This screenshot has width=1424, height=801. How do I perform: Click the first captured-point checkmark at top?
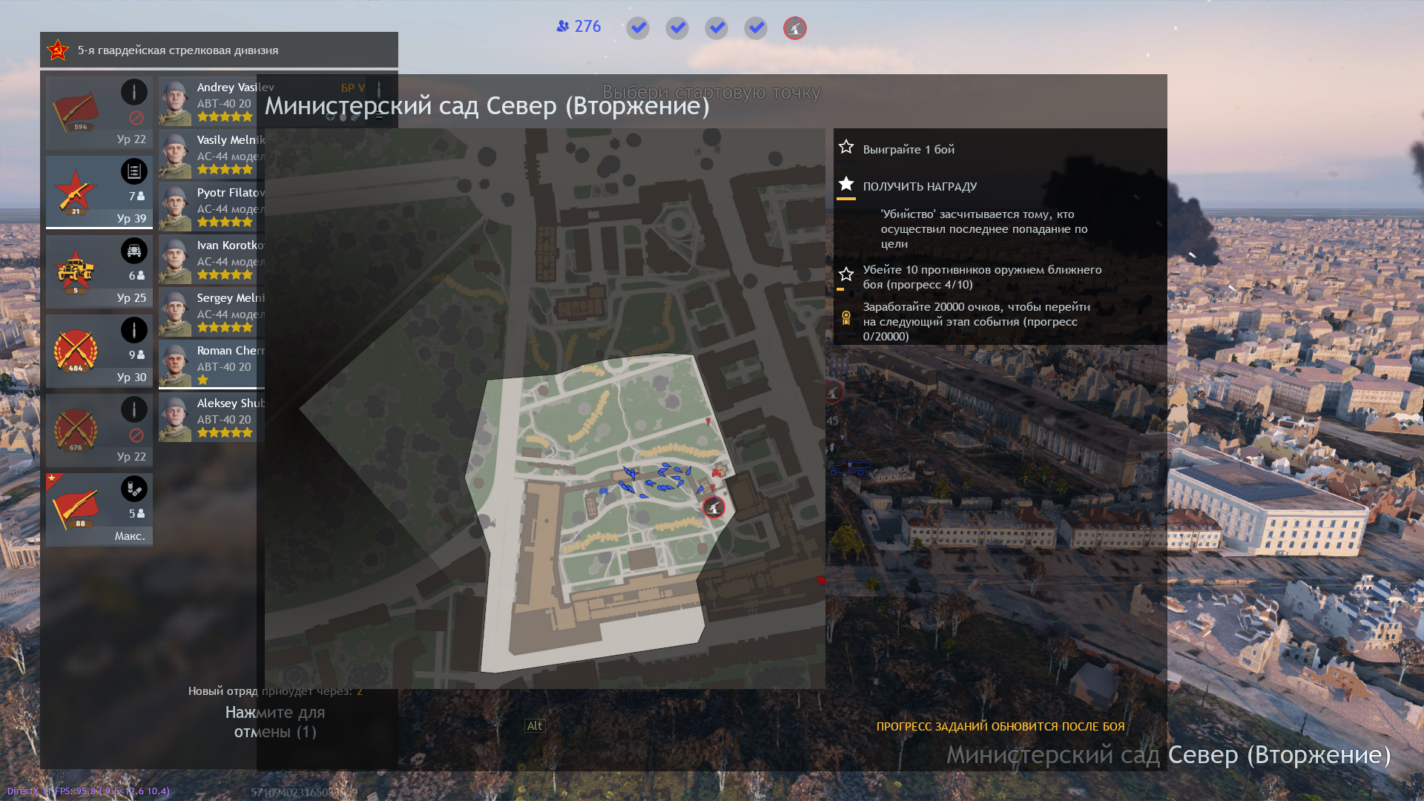click(x=638, y=28)
